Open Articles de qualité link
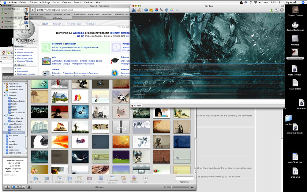Image resolution: width=307 pixels, height=192 pixels. pos(60,47)
